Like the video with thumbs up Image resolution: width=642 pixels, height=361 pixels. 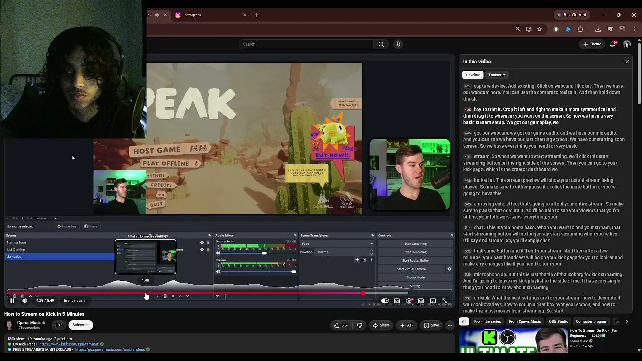coord(341,325)
